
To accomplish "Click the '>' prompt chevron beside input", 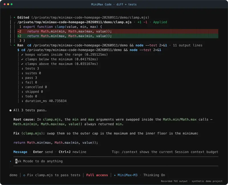I will [x=11, y=161].
